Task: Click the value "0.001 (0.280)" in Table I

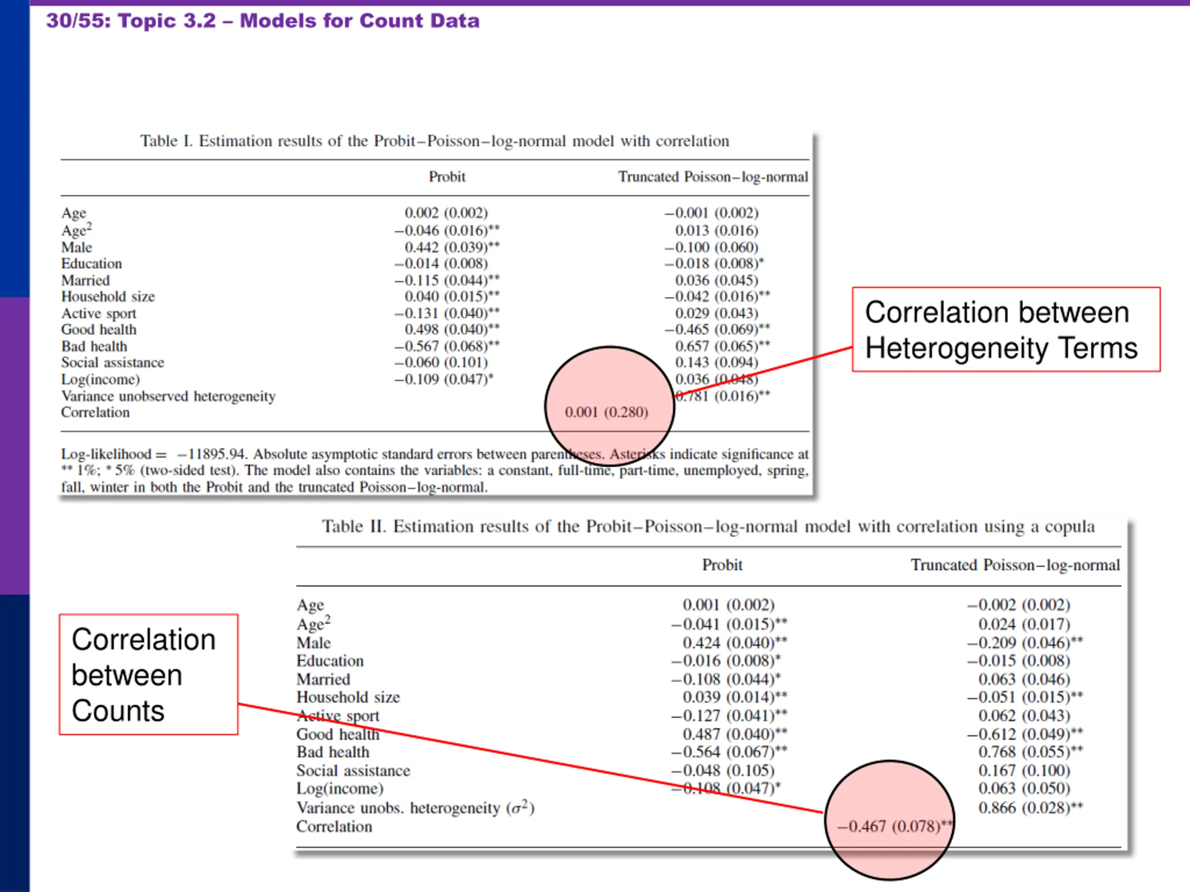Action: point(606,413)
